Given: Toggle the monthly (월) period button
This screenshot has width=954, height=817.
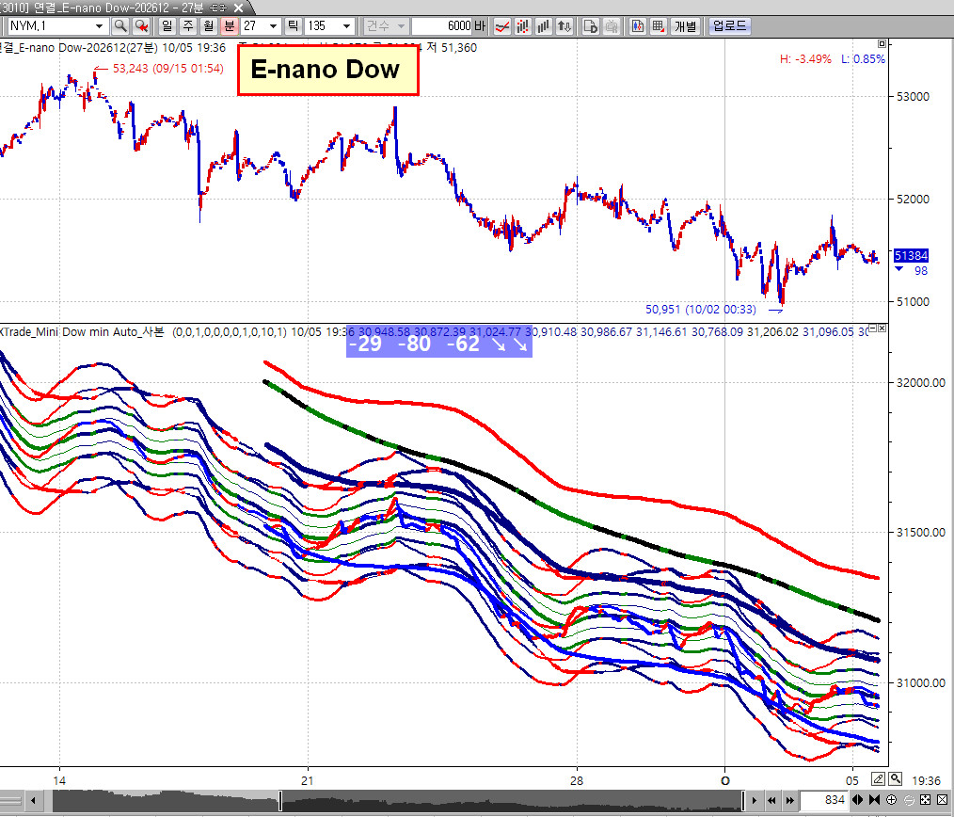Looking at the screenshot, I should tap(209, 26).
